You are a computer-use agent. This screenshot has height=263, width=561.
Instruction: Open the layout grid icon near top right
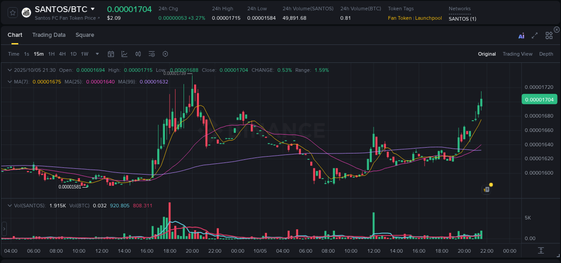[x=549, y=35]
